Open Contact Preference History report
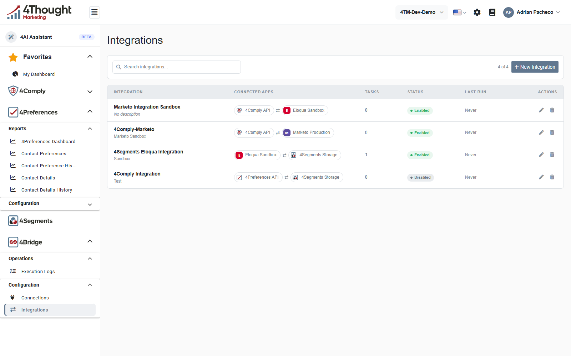Screen dimensions: 571x356 49,166
